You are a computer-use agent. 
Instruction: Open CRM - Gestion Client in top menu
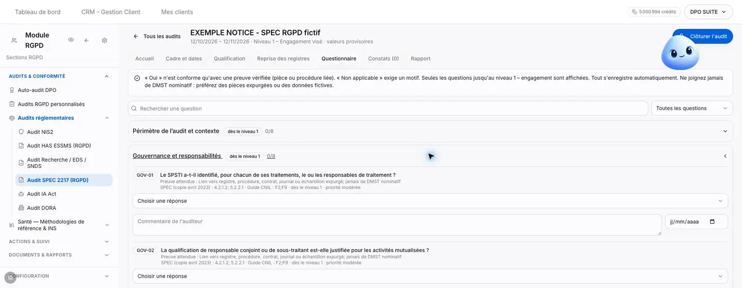pos(111,12)
